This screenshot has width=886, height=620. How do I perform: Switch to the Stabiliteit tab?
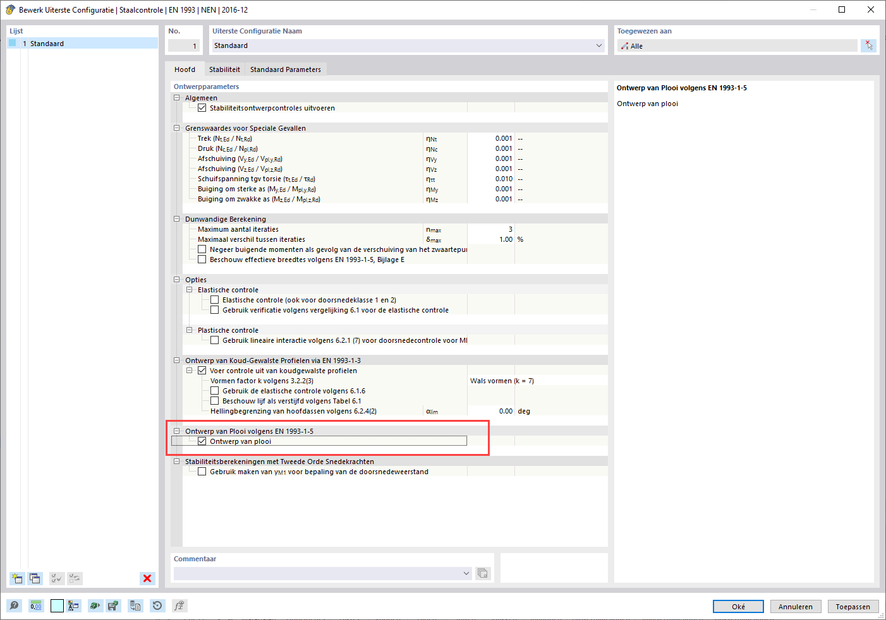pyautogui.click(x=224, y=69)
